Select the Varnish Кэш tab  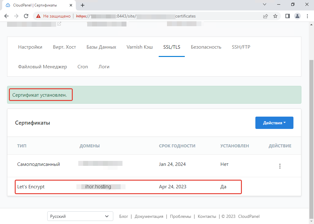[140, 47]
